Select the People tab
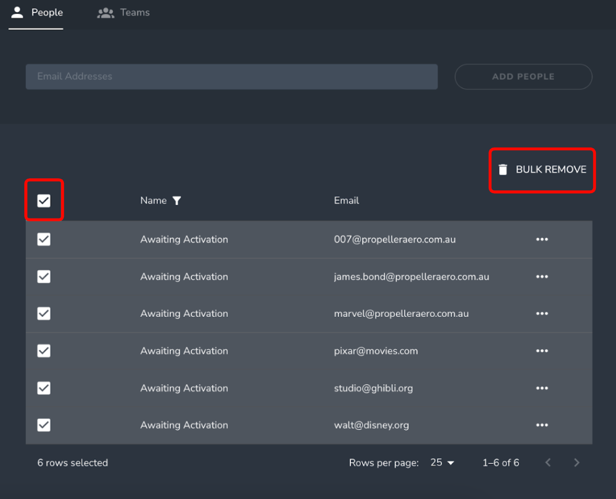Viewport: 616px width, 499px height. tap(36, 12)
